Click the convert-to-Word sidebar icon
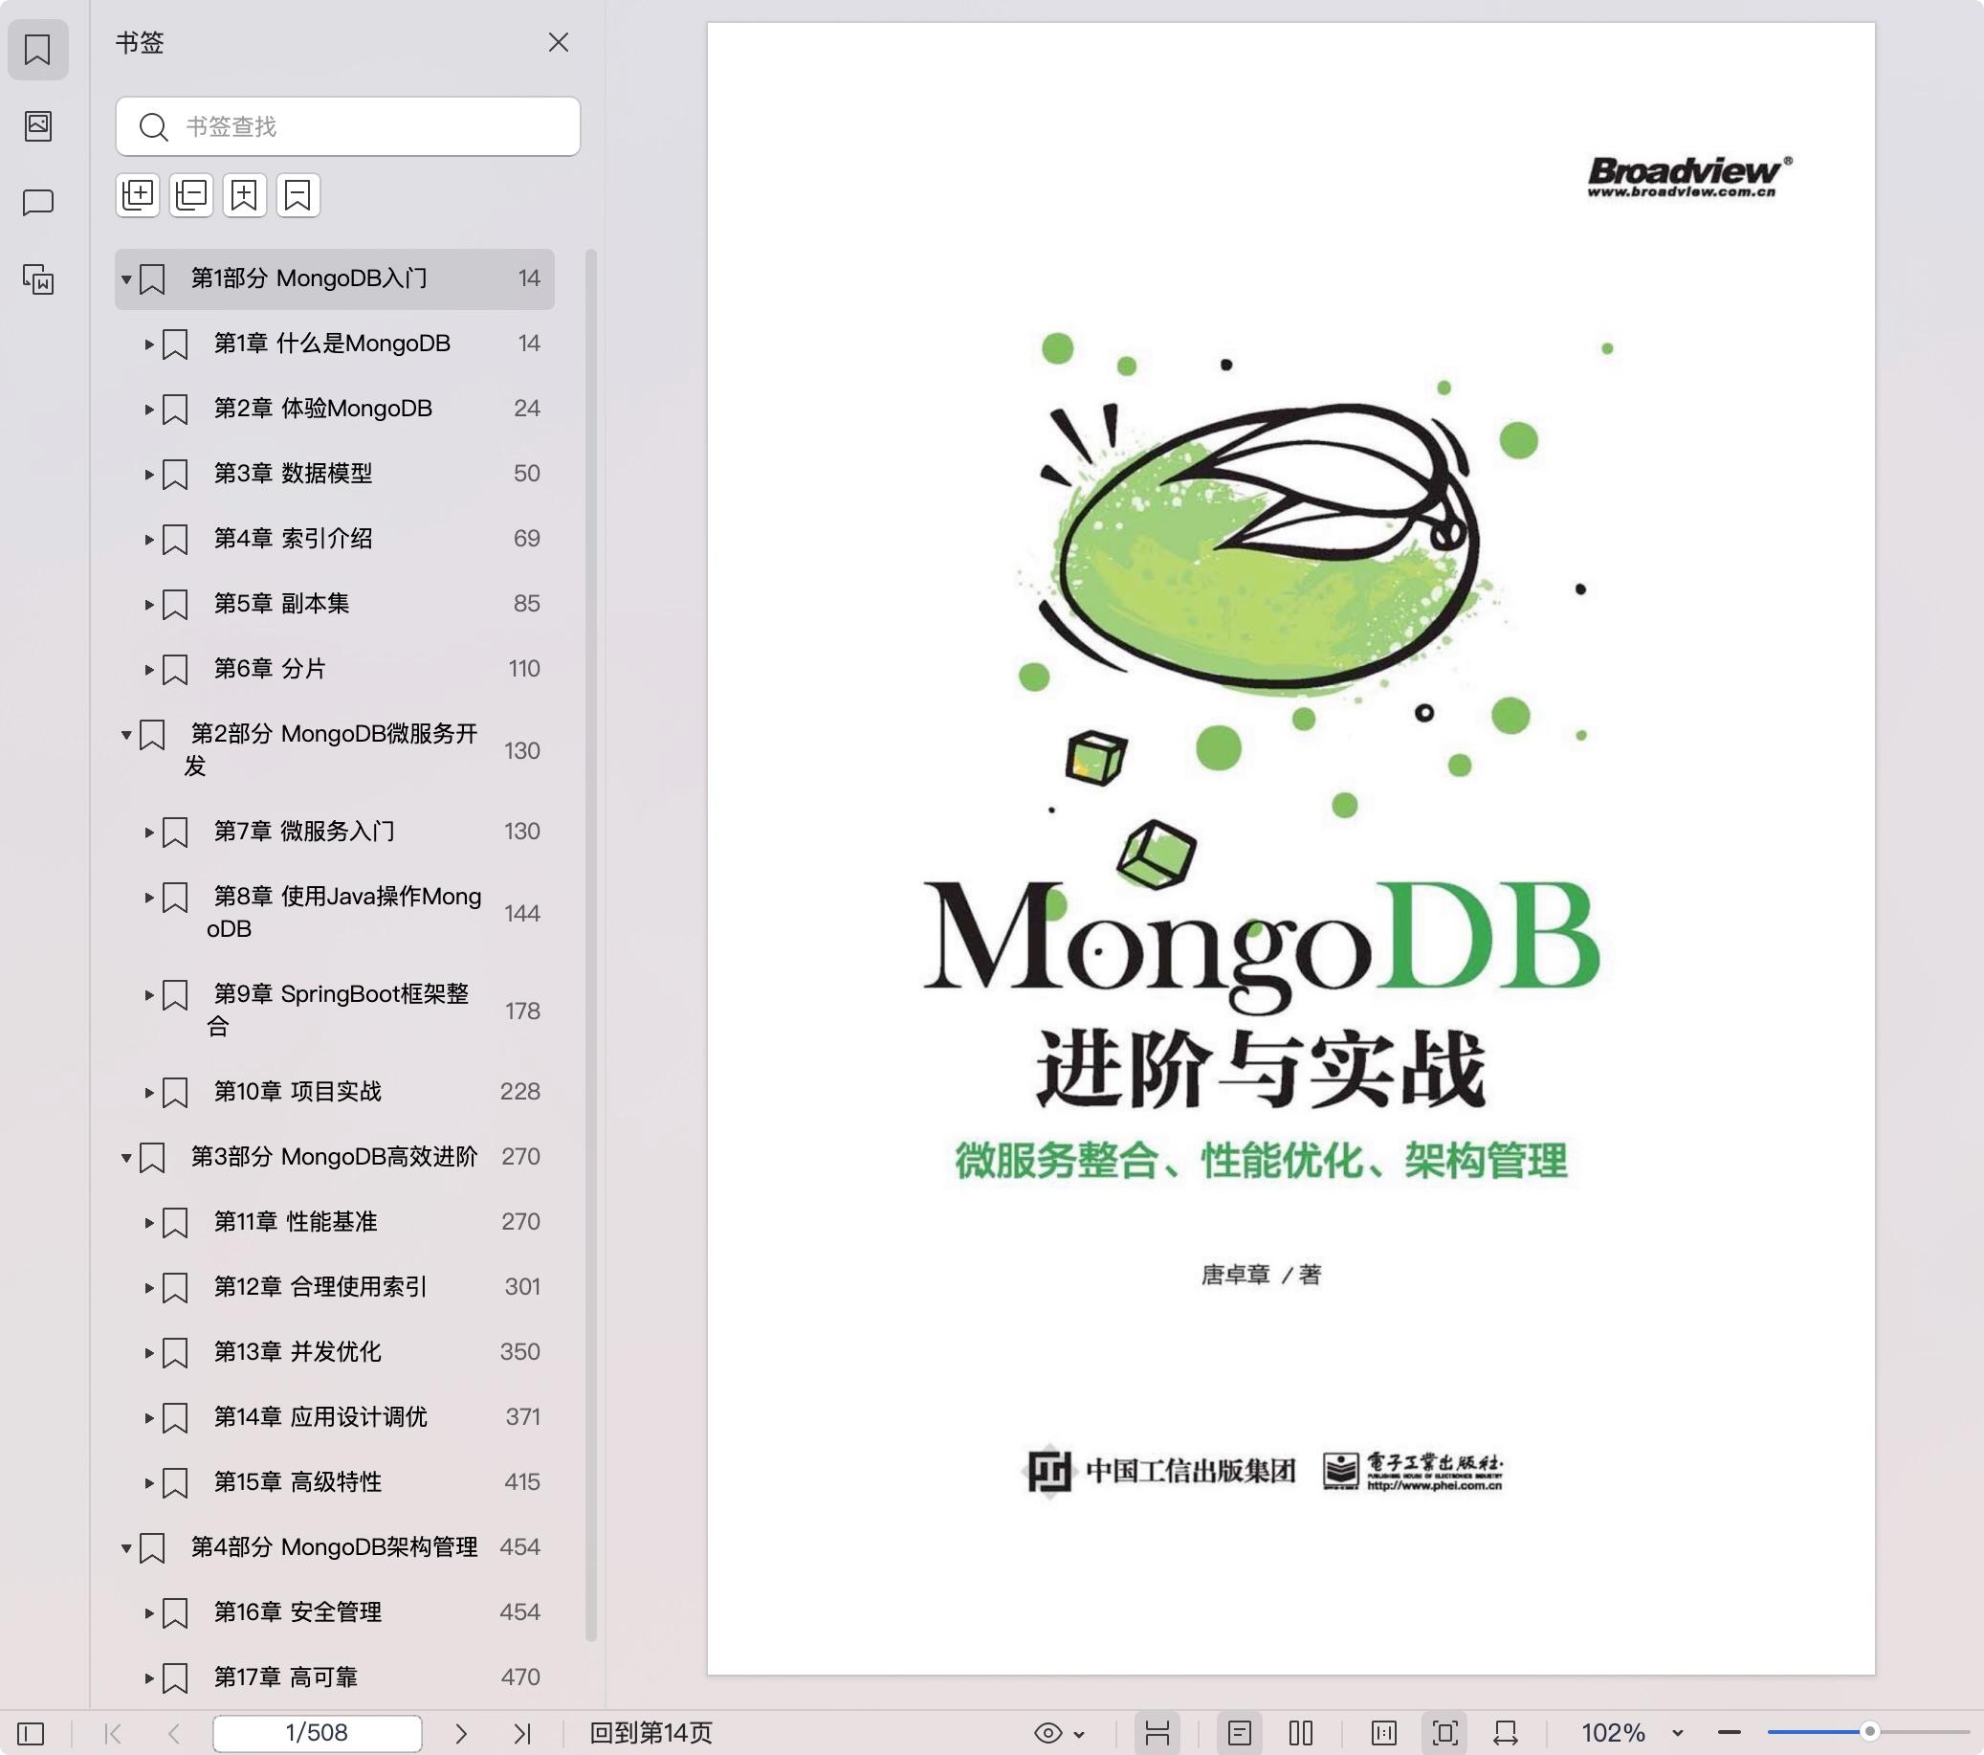This screenshot has width=1984, height=1755. pos(38,279)
